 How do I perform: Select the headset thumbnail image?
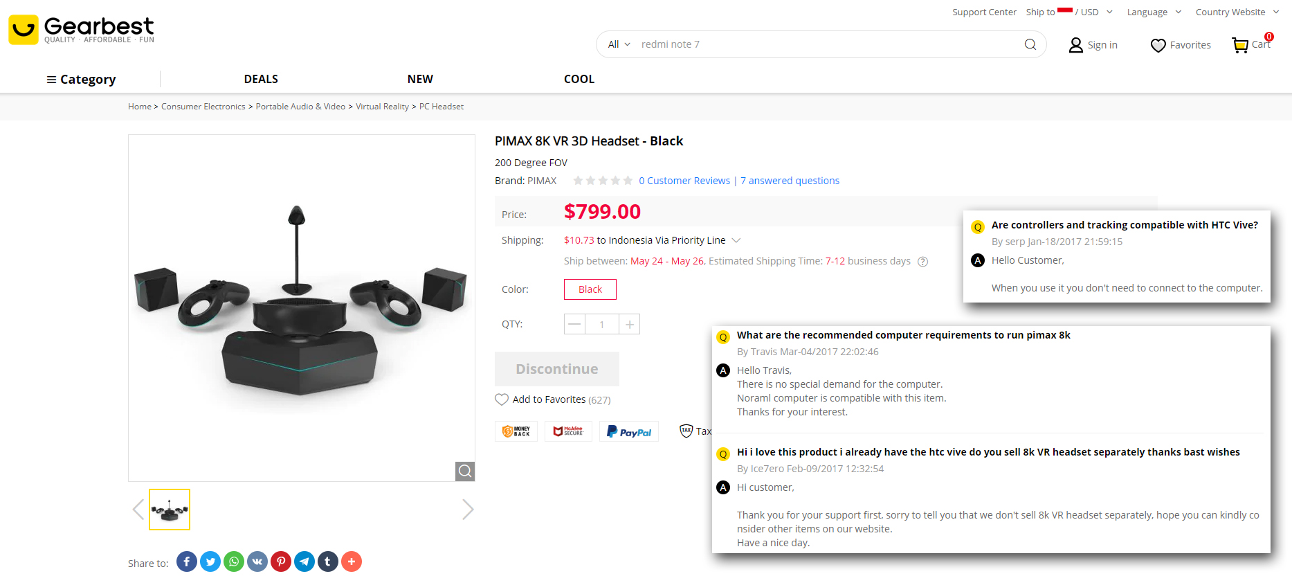pyautogui.click(x=170, y=510)
